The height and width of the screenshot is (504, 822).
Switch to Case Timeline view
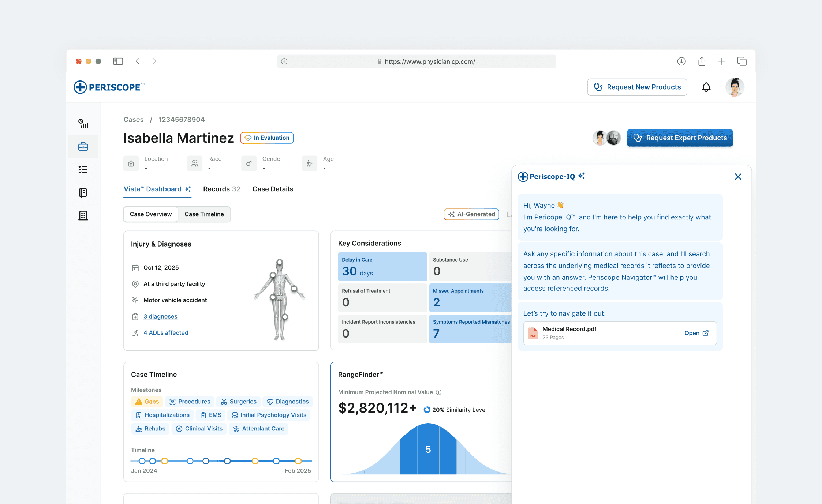coord(204,214)
